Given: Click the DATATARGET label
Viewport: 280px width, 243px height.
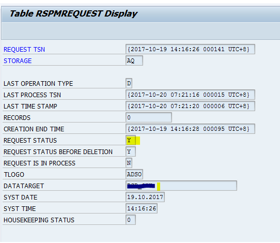Looking at the screenshot, I should pos(24,186).
